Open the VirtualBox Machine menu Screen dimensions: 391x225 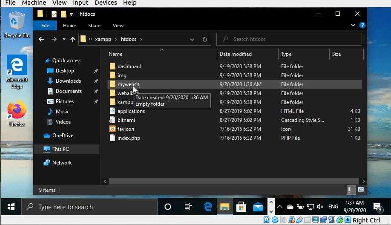[34, 3]
